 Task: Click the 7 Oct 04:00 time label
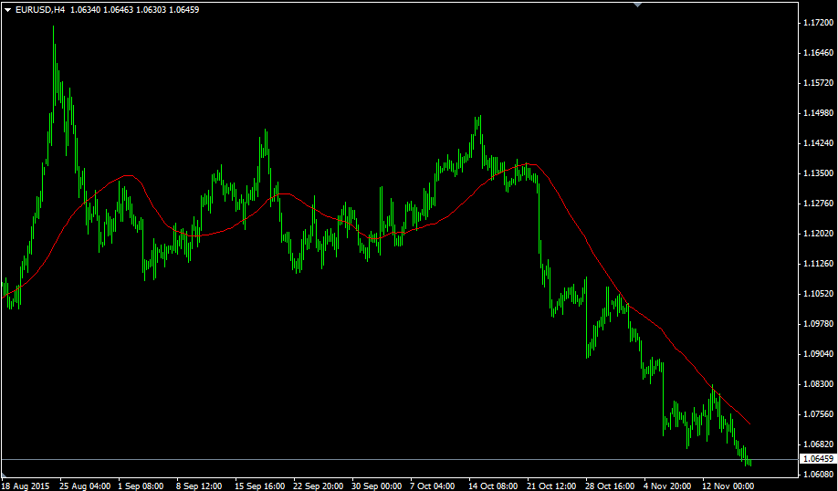point(433,486)
